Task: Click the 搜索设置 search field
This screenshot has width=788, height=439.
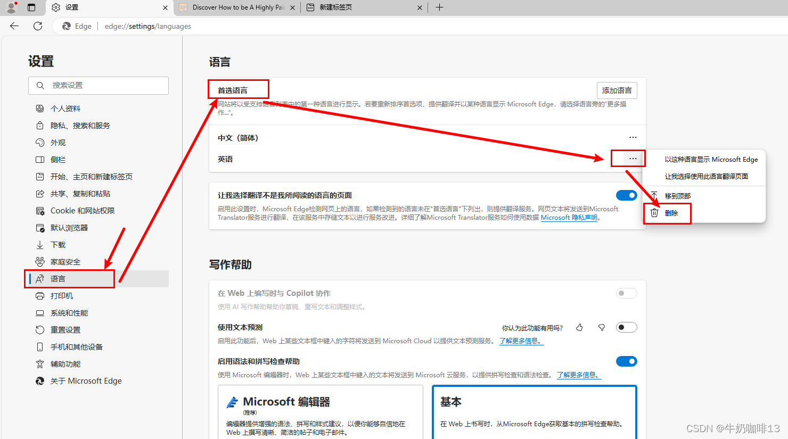Action: (x=98, y=86)
